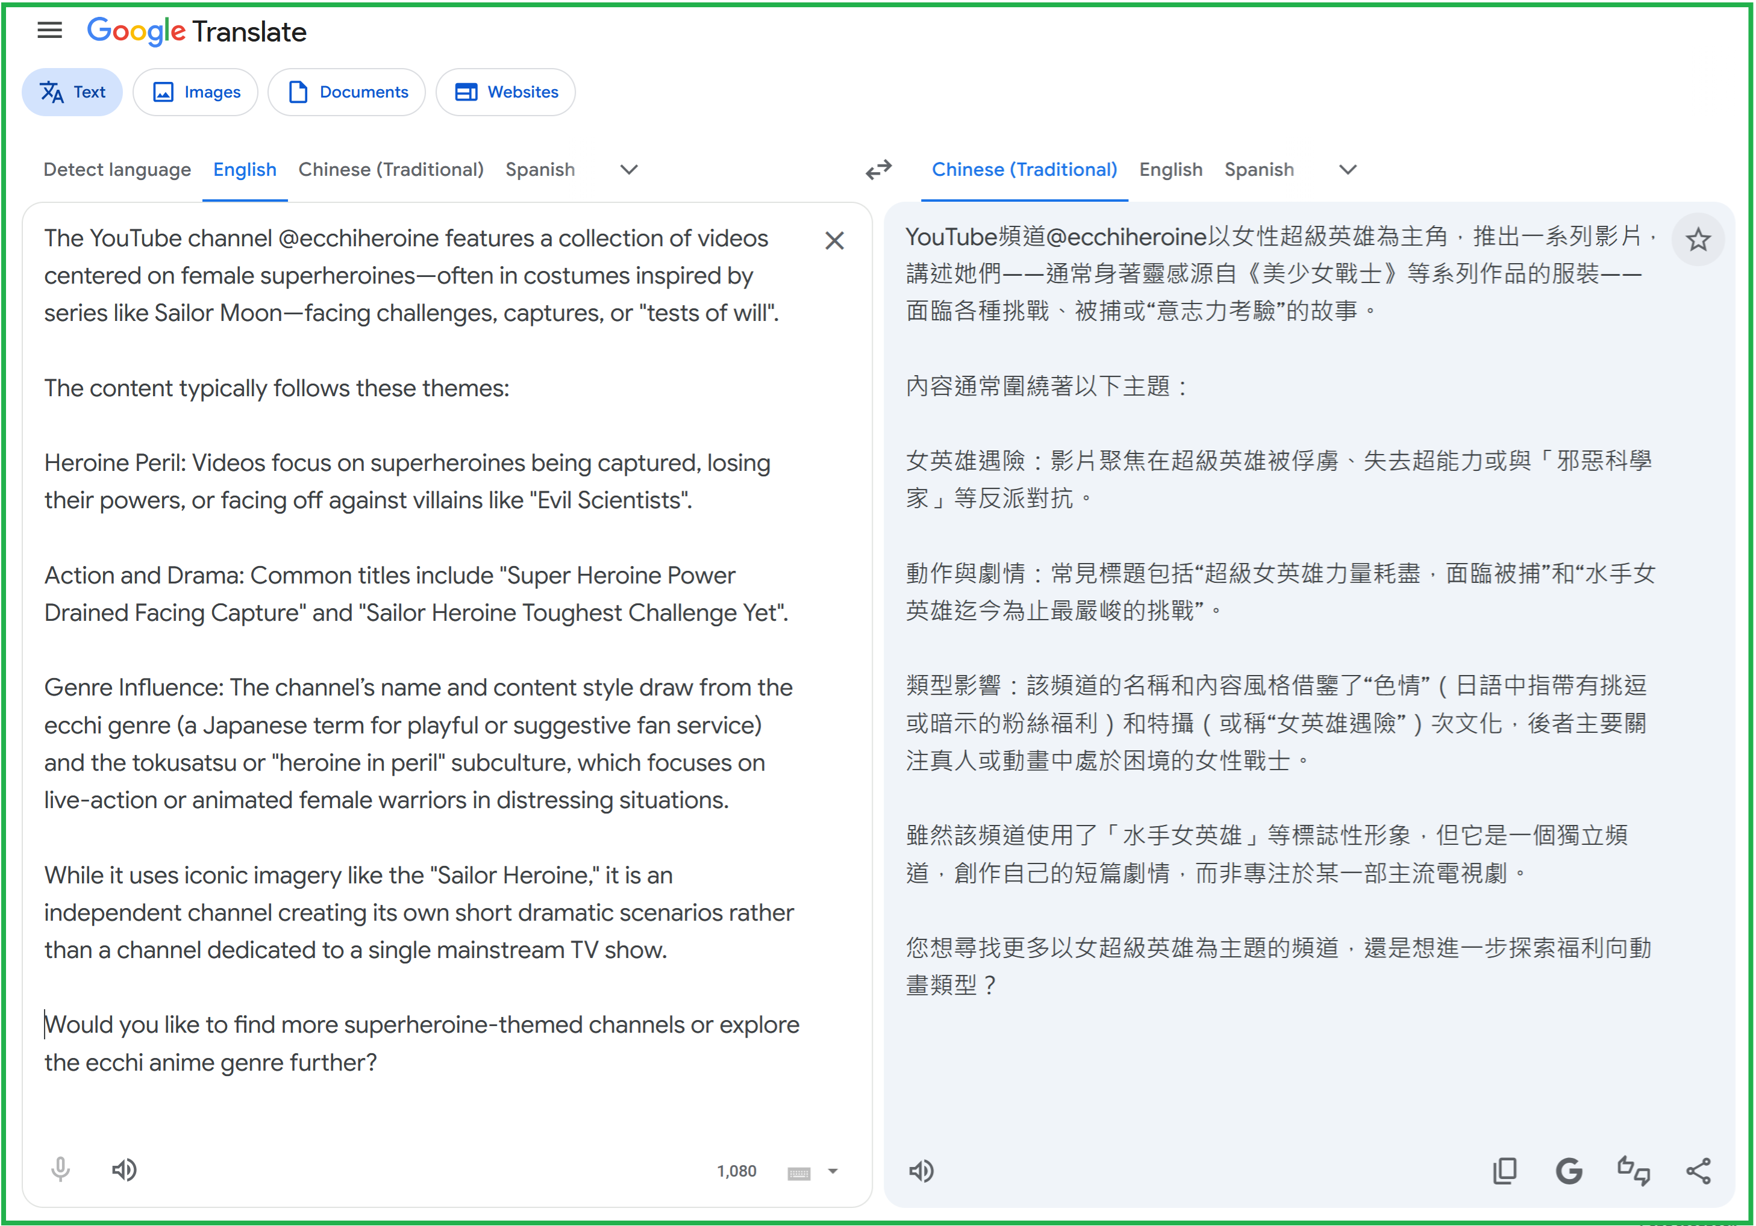Swap source and target languages

[x=879, y=170]
